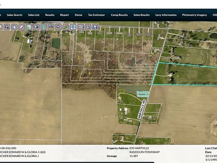Navigate to the Home tab
This screenshot has width=217, height=163.
click(x=78, y=15)
